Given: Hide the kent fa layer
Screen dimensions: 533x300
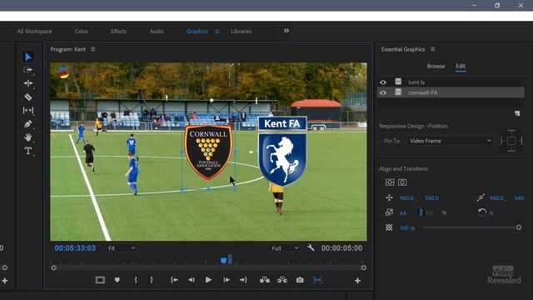Looking at the screenshot, I should point(383,82).
